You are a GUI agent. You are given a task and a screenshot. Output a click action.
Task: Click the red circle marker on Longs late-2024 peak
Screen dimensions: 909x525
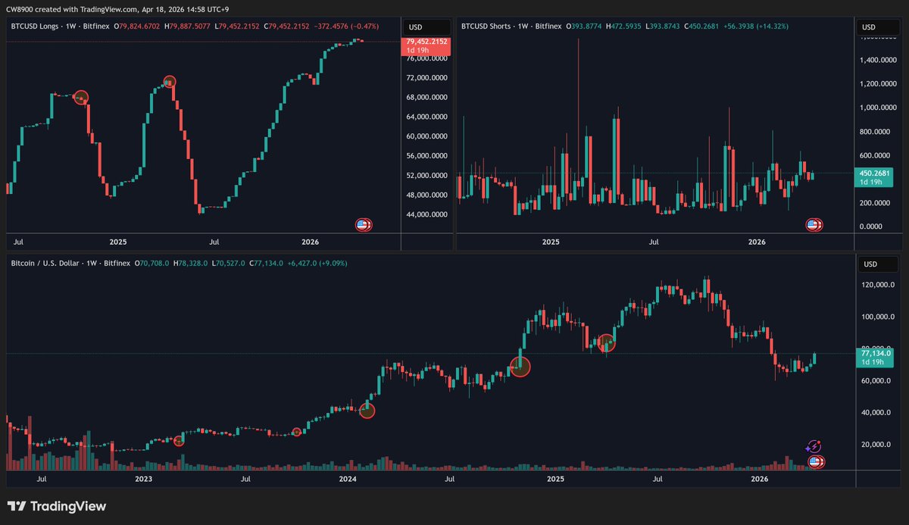coord(81,97)
